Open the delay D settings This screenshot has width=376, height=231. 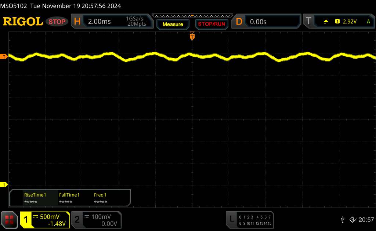(x=239, y=22)
